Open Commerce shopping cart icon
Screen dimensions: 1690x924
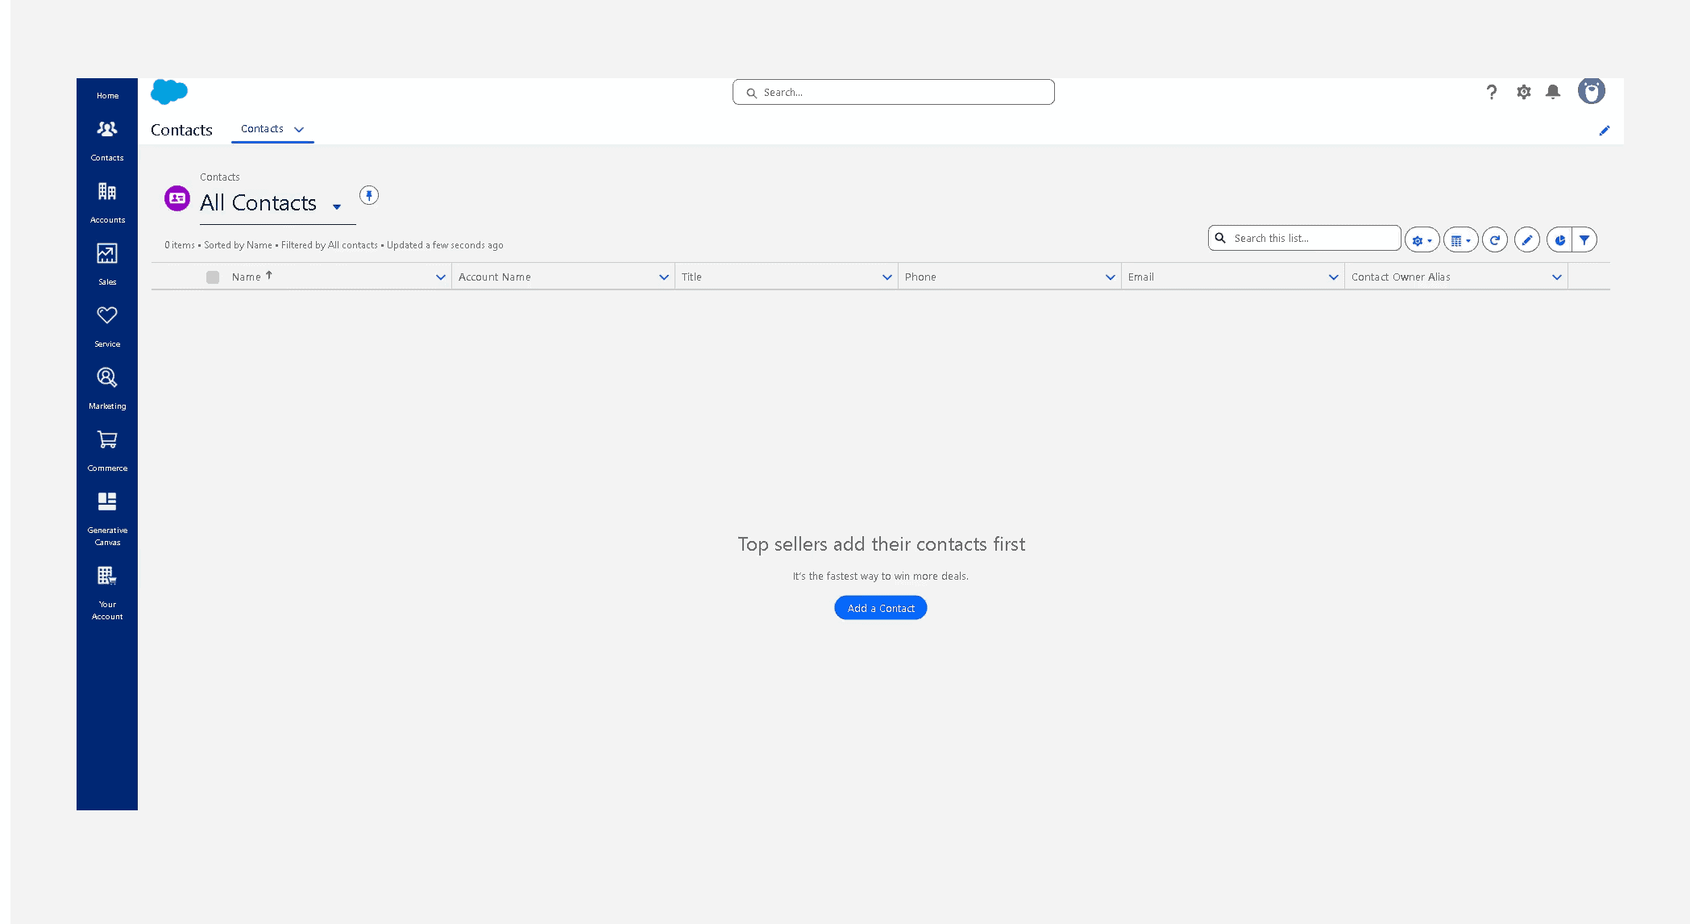pos(107,440)
